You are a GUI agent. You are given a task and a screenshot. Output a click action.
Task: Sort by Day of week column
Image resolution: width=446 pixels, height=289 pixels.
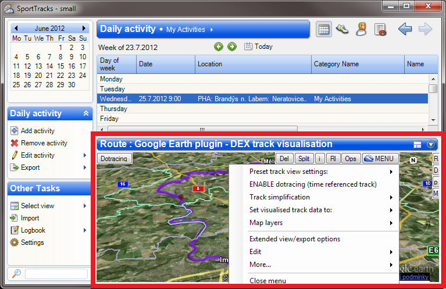click(117, 65)
